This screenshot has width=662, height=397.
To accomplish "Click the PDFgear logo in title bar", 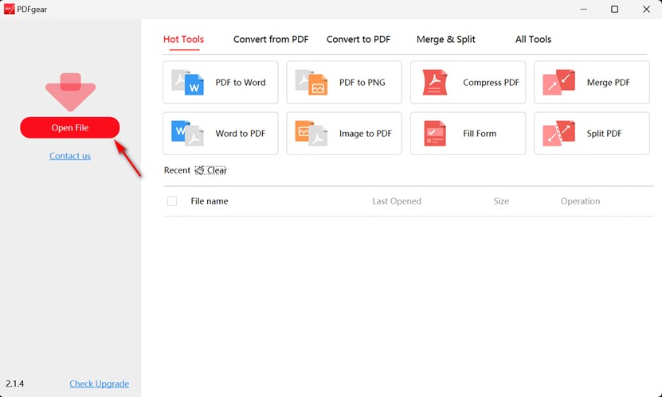I will (9, 9).
